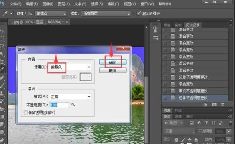Close the 填充 dialog with X
235x144 pixels.
[123, 48]
